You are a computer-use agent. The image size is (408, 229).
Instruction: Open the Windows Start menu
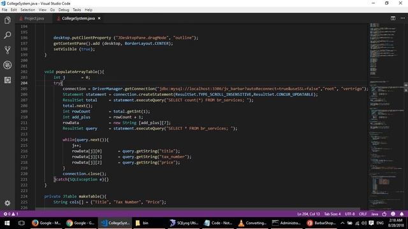(7, 223)
